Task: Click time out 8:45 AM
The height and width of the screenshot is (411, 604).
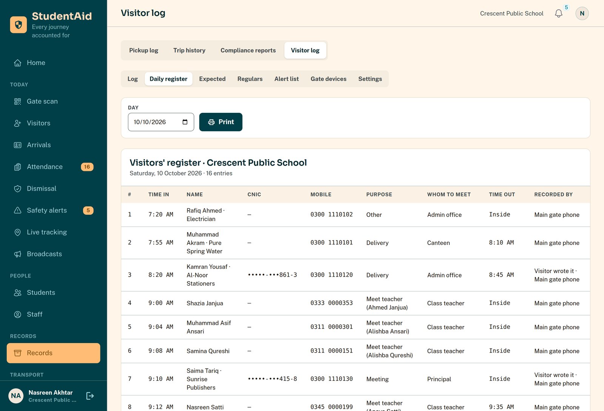Action: 501,275
